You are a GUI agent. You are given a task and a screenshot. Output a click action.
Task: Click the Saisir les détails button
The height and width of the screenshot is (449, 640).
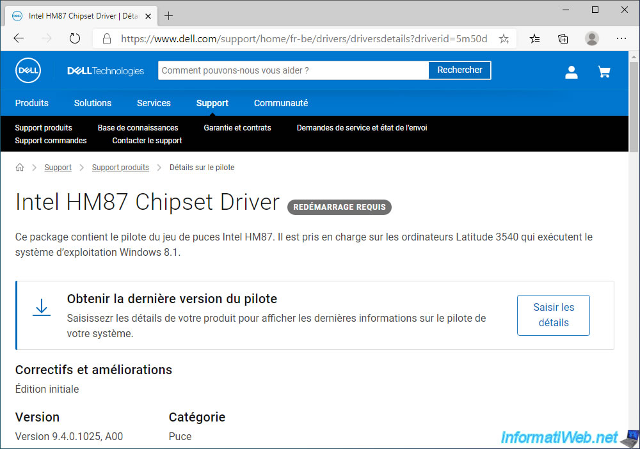[x=554, y=315]
